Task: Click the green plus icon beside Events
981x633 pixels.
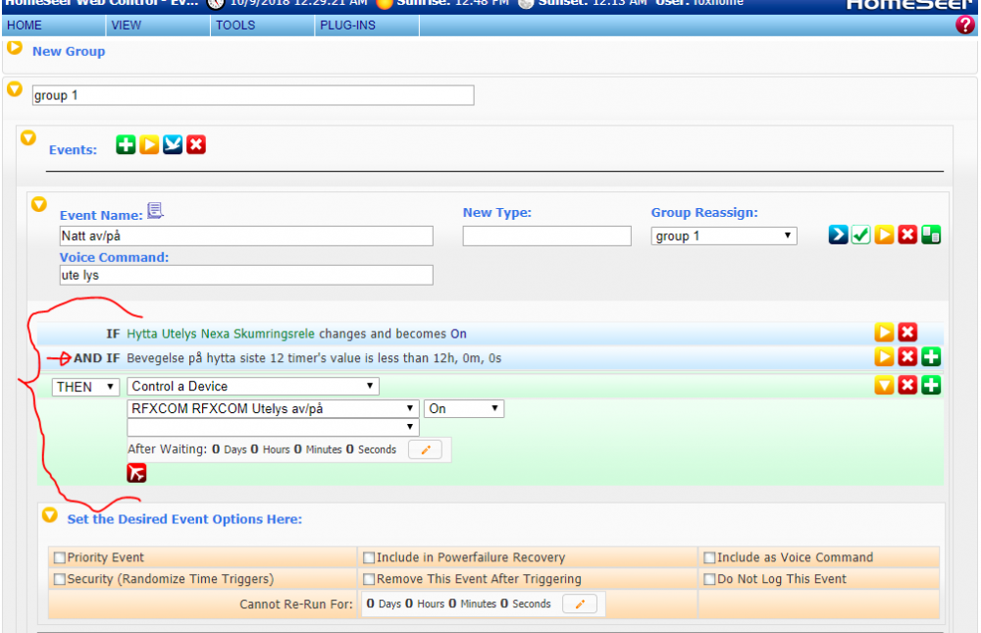Action: (126, 145)
